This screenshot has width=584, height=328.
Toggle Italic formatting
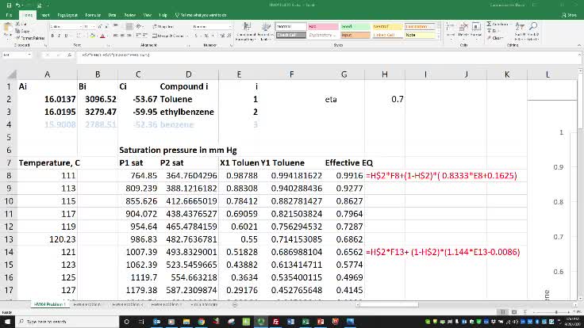point(58,35)
